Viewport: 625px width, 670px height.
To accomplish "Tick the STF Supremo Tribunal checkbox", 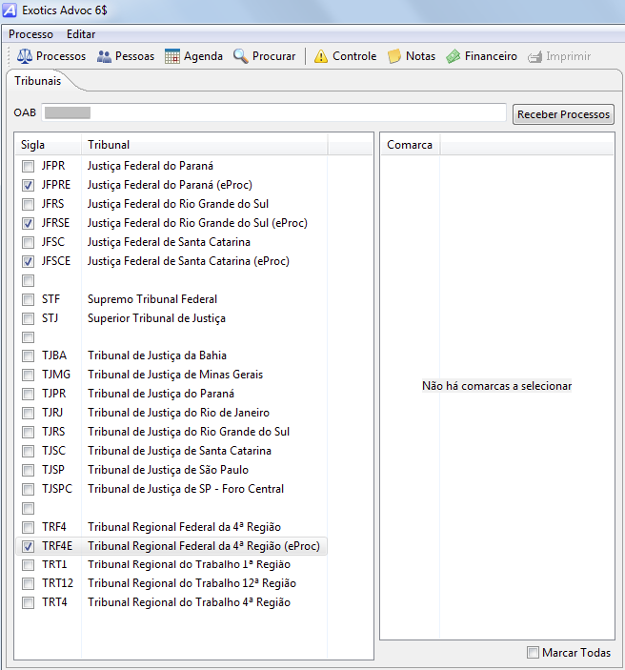I will 29,299.
